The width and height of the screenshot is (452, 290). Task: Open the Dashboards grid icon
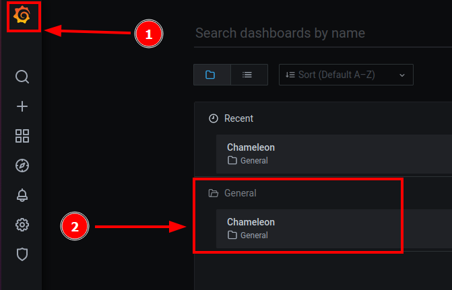(x=22, y=136)
